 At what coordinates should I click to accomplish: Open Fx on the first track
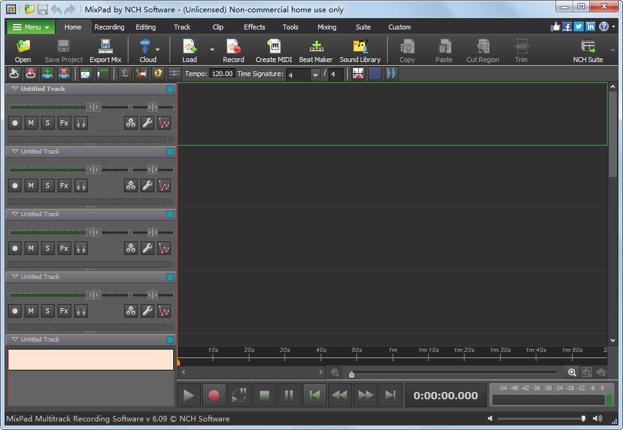(64, 123)
